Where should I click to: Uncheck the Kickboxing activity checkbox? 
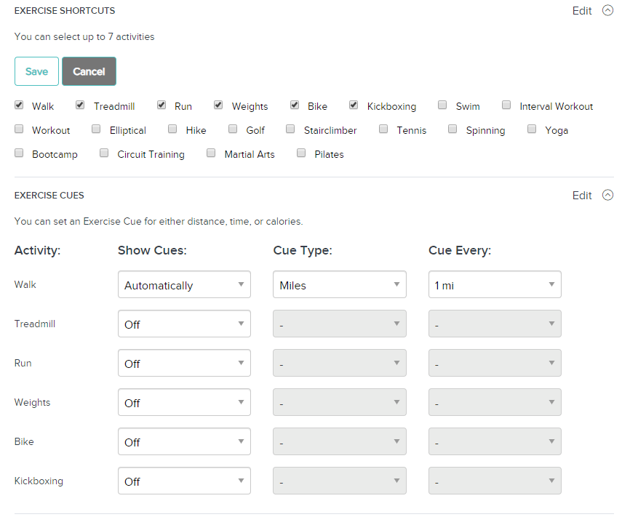(354, 105)
